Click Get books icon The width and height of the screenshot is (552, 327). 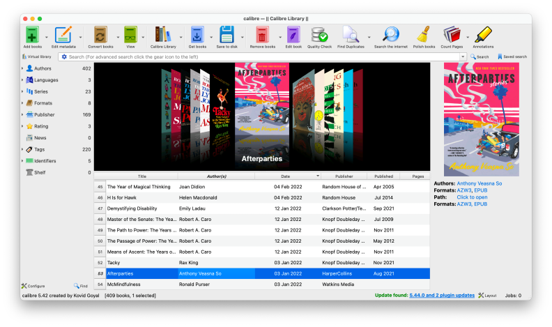[x=197, y=35]
